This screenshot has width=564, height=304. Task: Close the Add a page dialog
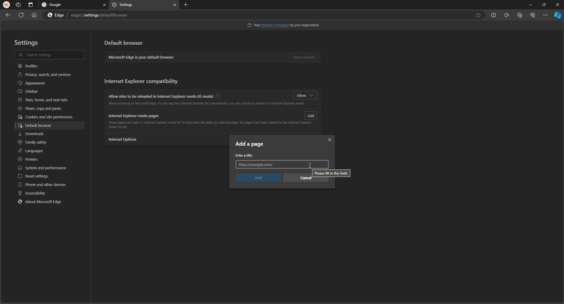(x=329, y=140)
